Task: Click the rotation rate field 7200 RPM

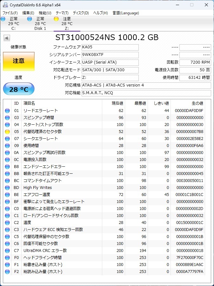Action: 195,63
